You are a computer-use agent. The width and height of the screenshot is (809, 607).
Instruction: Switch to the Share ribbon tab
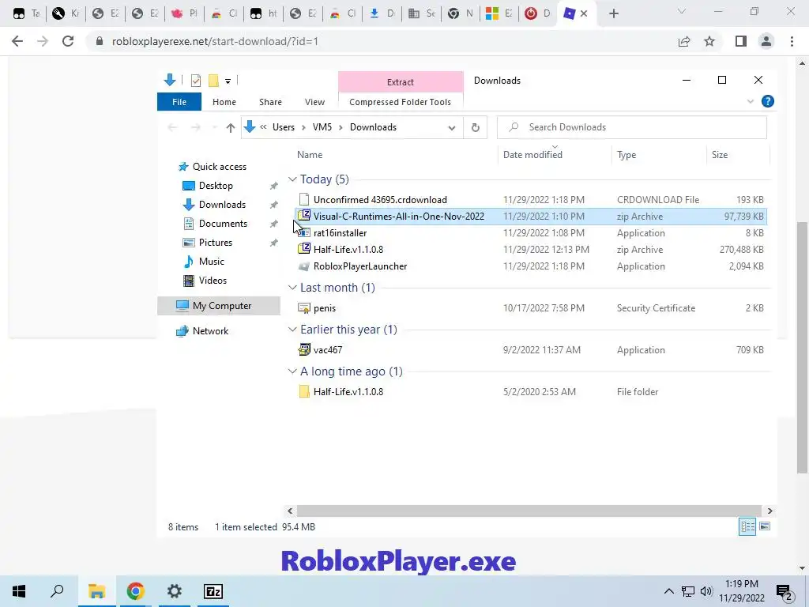pos(270,102)
